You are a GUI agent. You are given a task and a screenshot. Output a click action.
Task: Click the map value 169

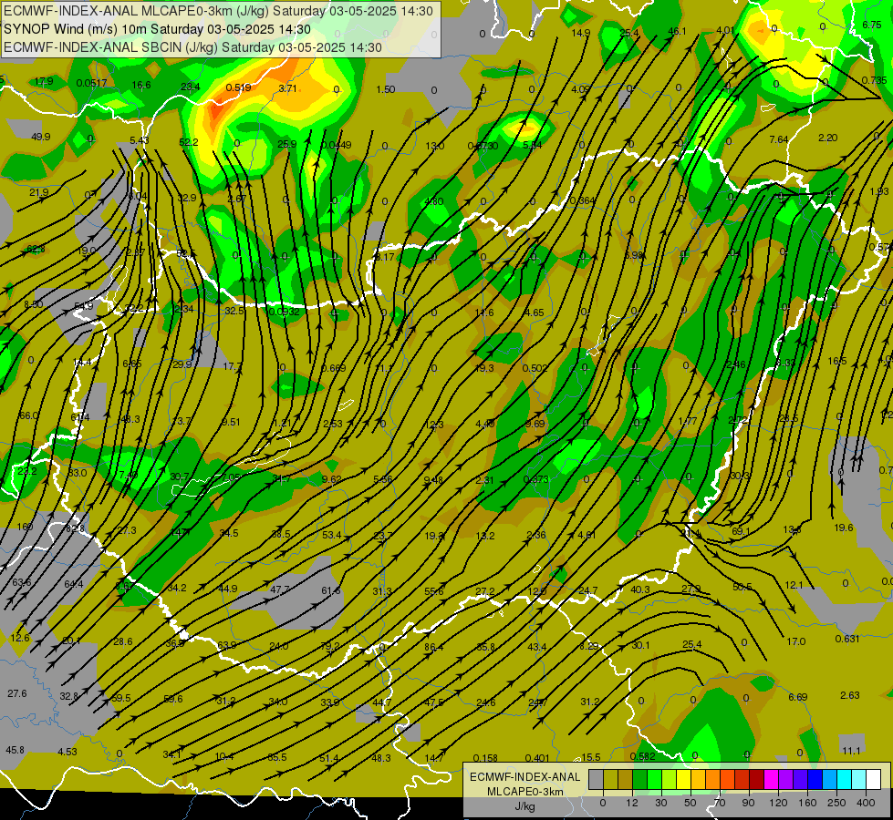25,527
